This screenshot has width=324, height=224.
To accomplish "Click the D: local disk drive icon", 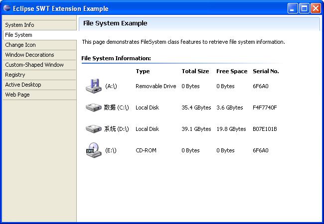I will (94, 129).
